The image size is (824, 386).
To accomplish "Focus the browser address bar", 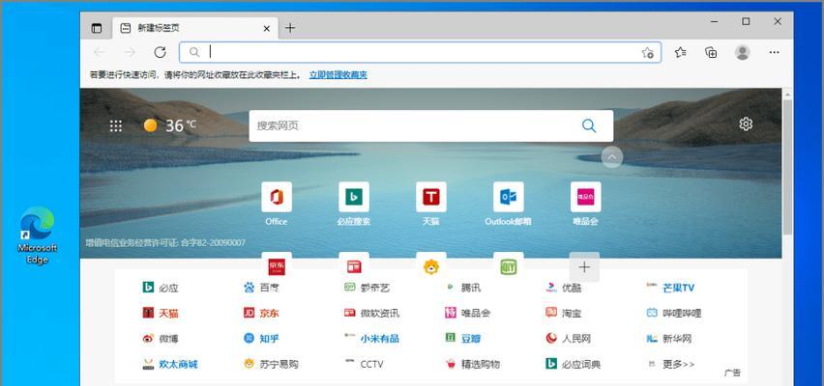I will tap(420, 52).
